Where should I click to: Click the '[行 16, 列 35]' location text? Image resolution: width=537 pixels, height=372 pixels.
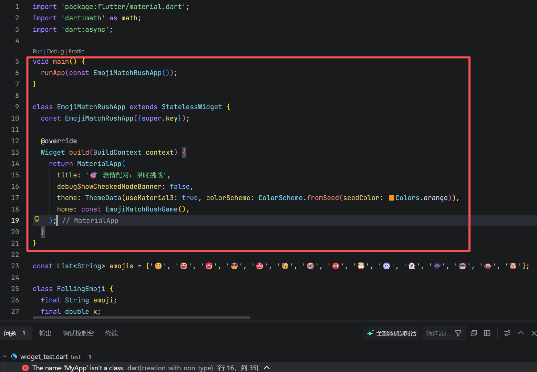(237, 368)
